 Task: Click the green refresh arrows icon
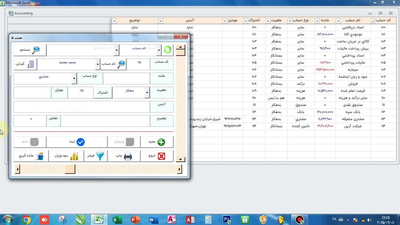[x=168, y=50]
